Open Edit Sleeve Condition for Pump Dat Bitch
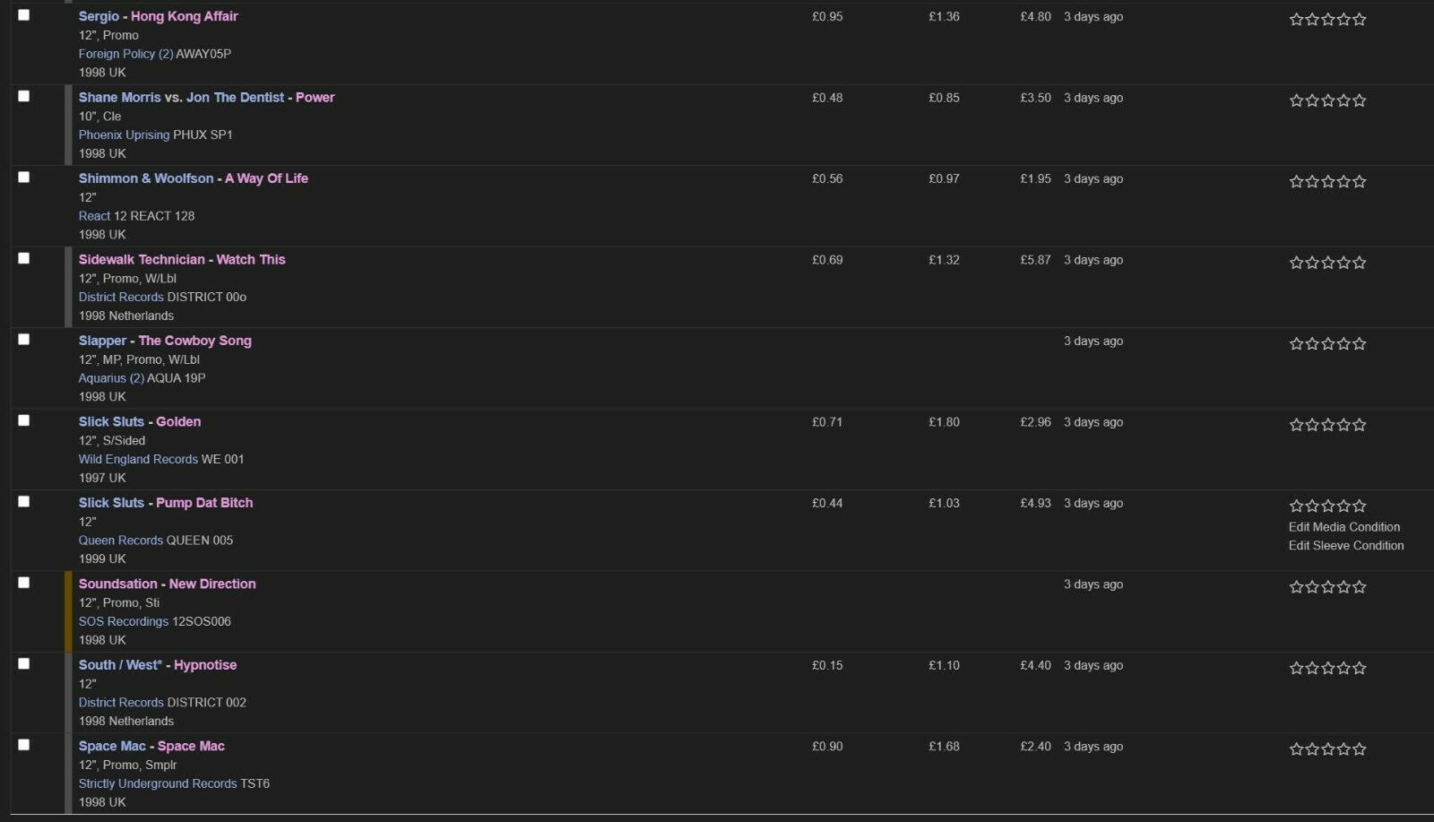The height and width of the screenshot is (822, 1434). click(1346, 545)
